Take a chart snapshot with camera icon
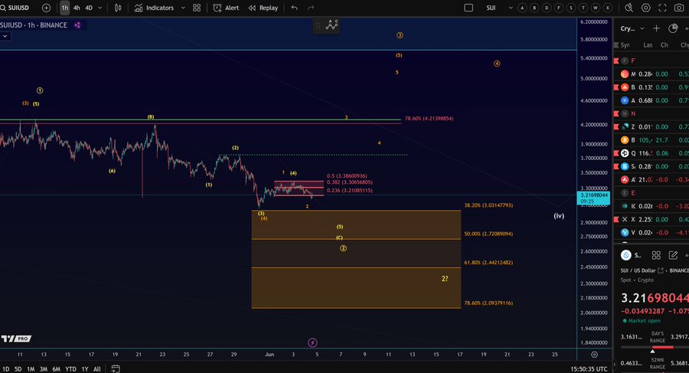The image size is (689, 373). coord(679,8)
